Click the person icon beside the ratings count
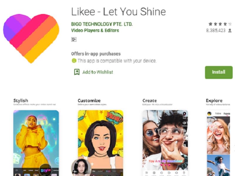This screenshot has height=176, width=235. [230, 30]
